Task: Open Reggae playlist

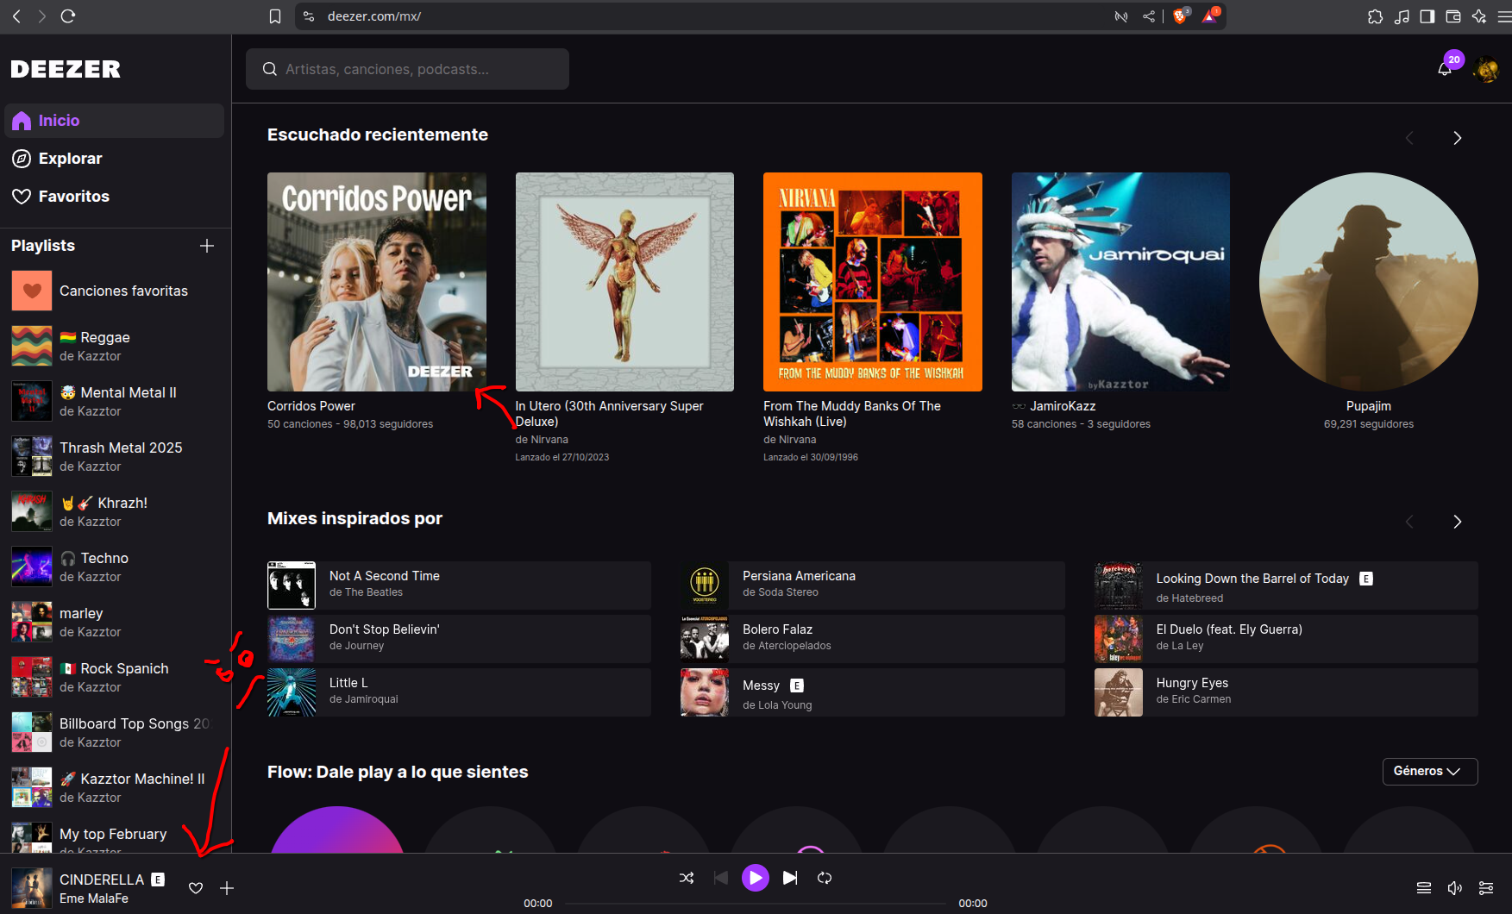Action: [114, 346]
